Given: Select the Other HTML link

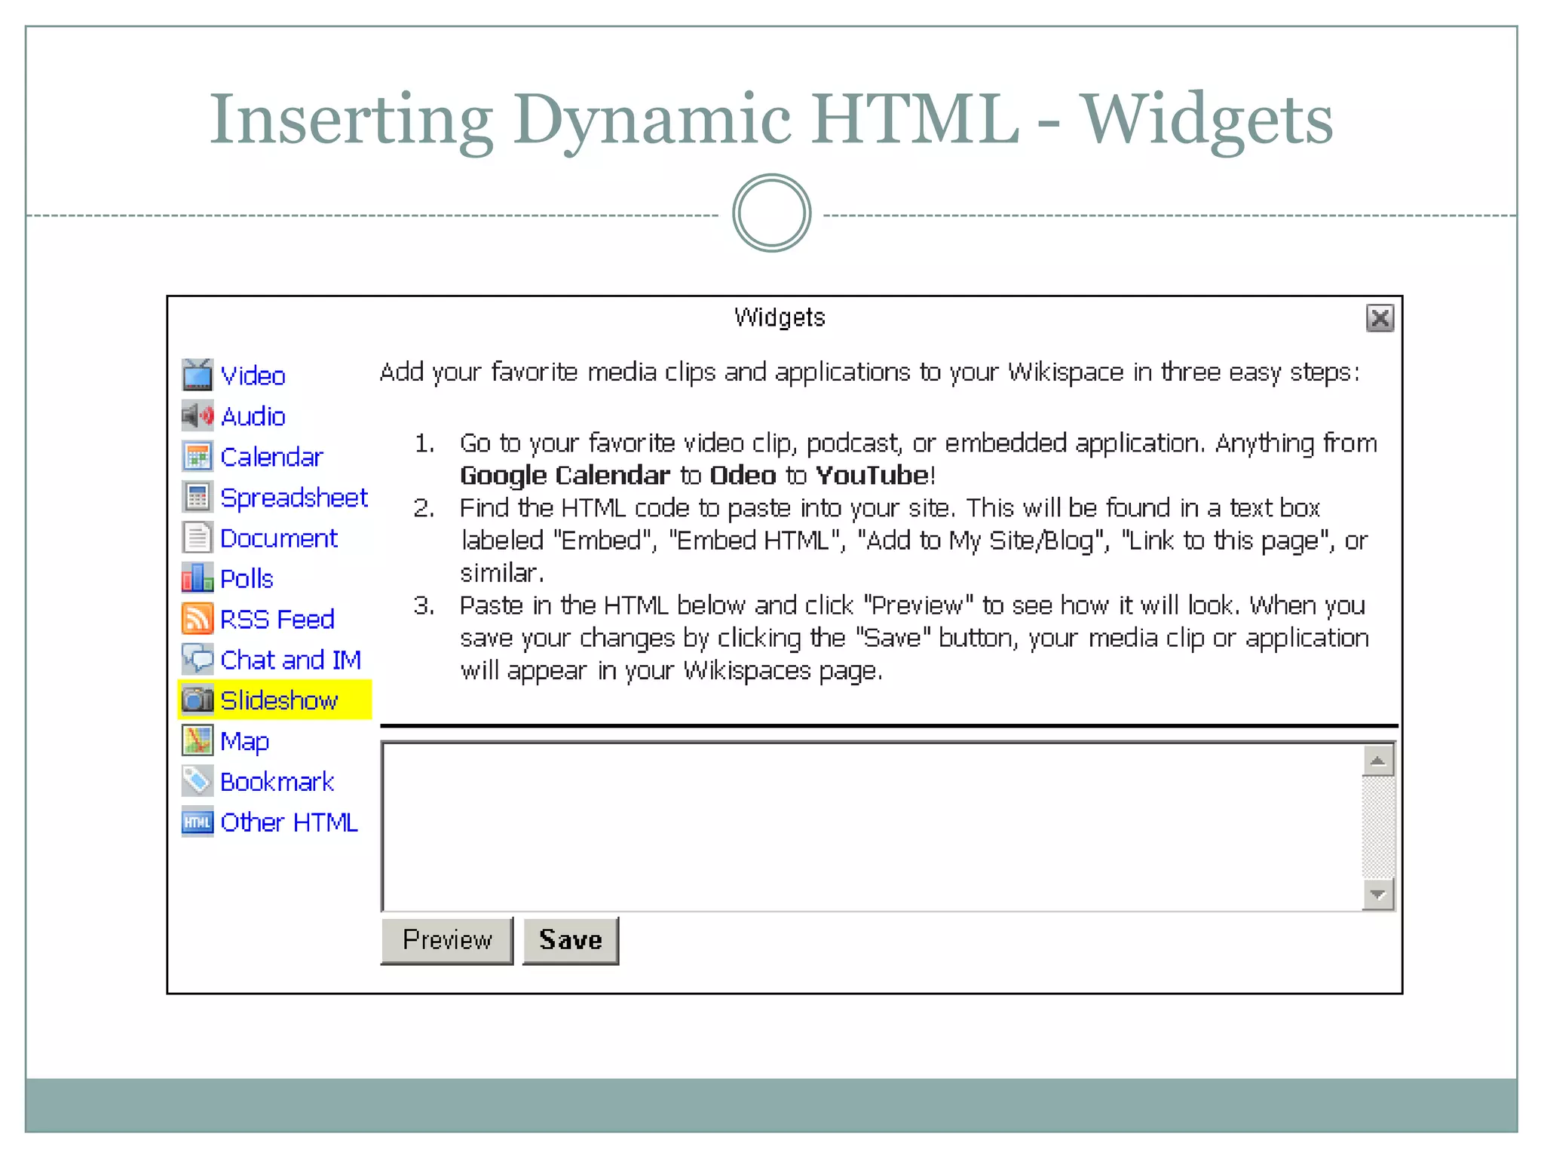Looking at the screenshot, I should pos(289,823).
